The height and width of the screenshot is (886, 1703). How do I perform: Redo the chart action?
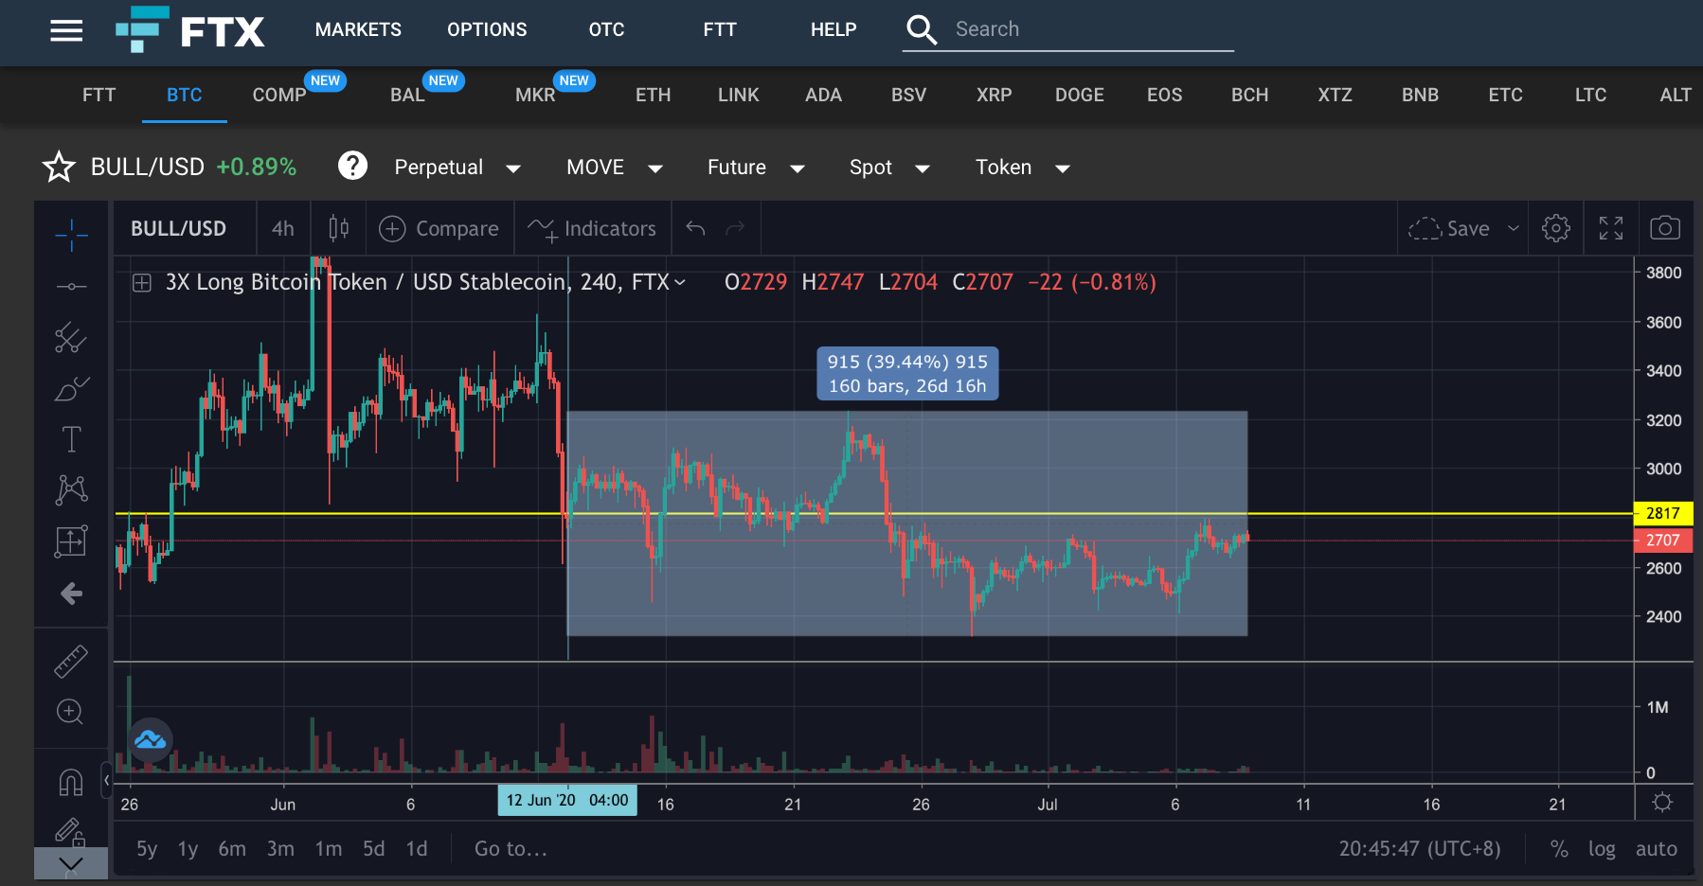point(735,228)
